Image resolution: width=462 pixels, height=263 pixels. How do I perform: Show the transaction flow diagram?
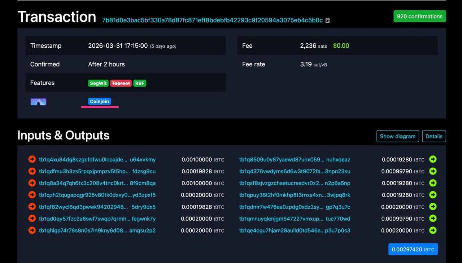click(397, 136)
